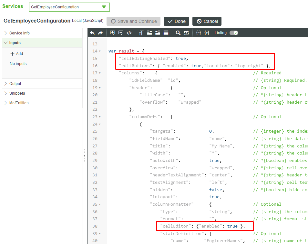This screenshot has width=308, height=244.
Task: Open the search magnifier in editor
Action: click(x=178, y=33)
